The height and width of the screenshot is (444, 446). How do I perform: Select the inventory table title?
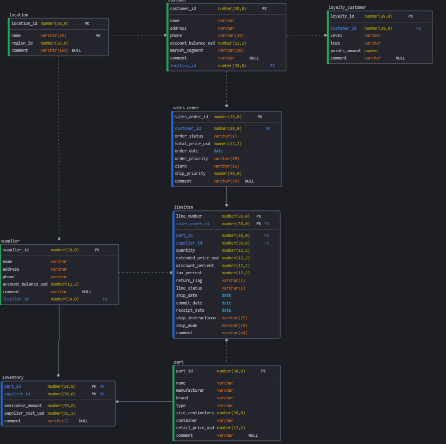pos(13,377)
